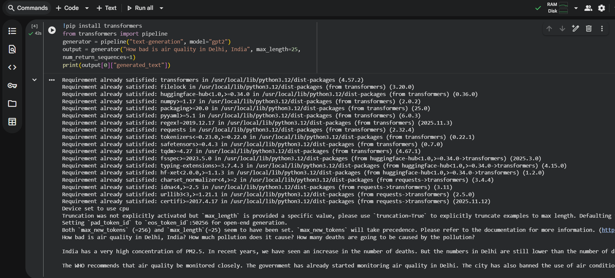Click the generated text line starting 'India has a very high'

338,251
